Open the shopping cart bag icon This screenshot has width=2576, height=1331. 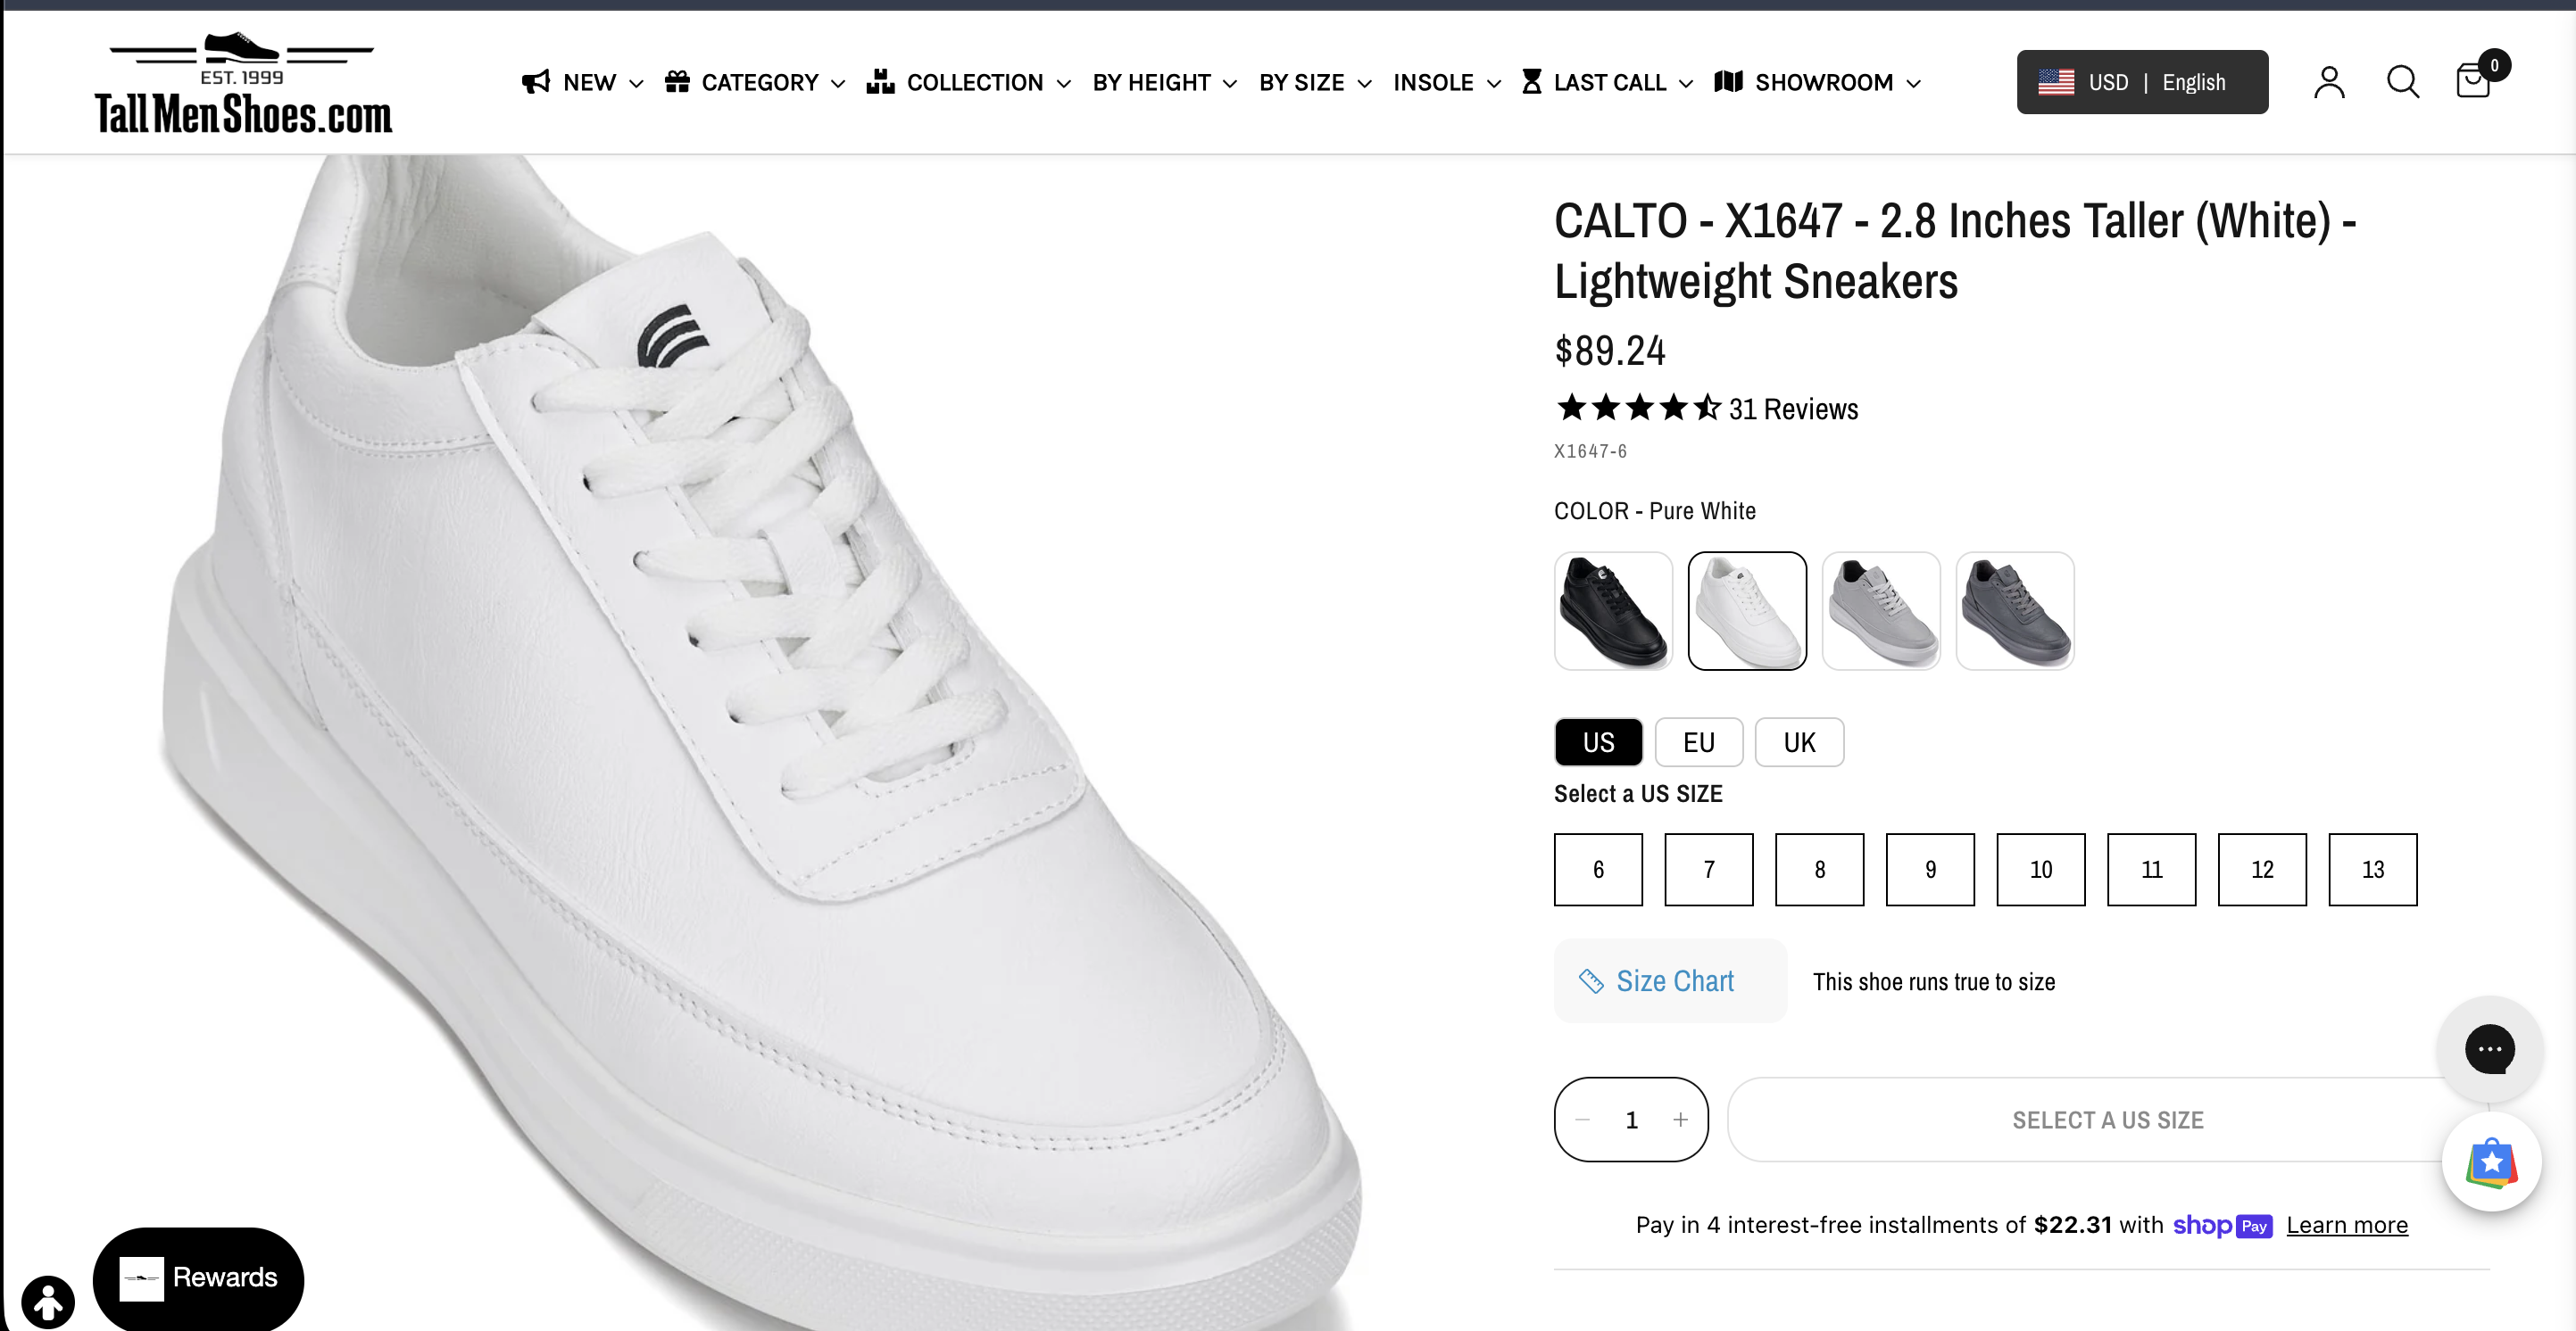click(x=2473, y=82)
